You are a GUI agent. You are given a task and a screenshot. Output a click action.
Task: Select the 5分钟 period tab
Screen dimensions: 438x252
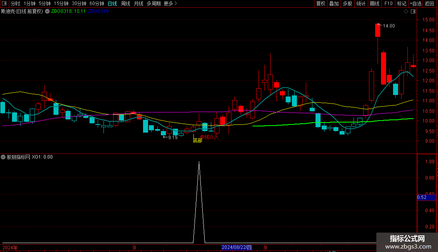[x=45, y=3]
